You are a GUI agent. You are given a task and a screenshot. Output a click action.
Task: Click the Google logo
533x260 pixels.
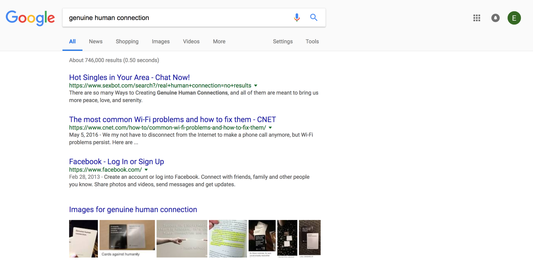(30, 18)
